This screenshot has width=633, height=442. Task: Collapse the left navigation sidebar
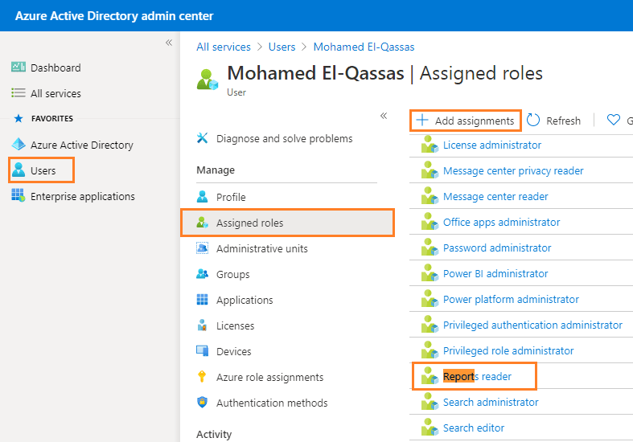pos(169,43)
